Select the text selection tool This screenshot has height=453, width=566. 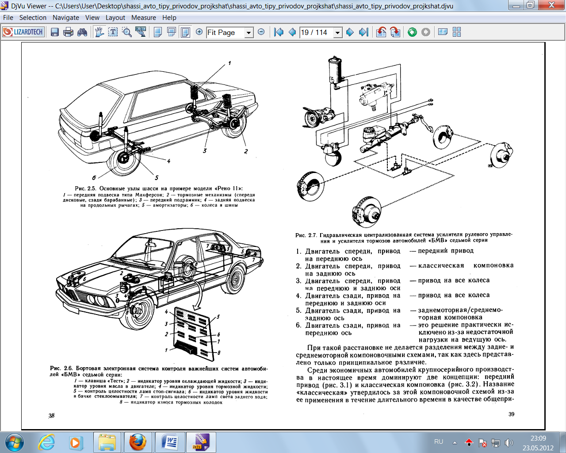[x=113, y=32]
